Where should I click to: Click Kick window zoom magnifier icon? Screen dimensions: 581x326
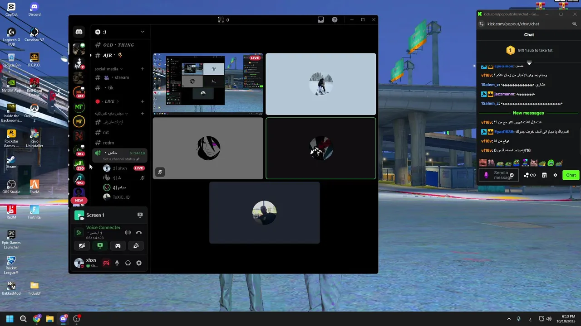575,24
